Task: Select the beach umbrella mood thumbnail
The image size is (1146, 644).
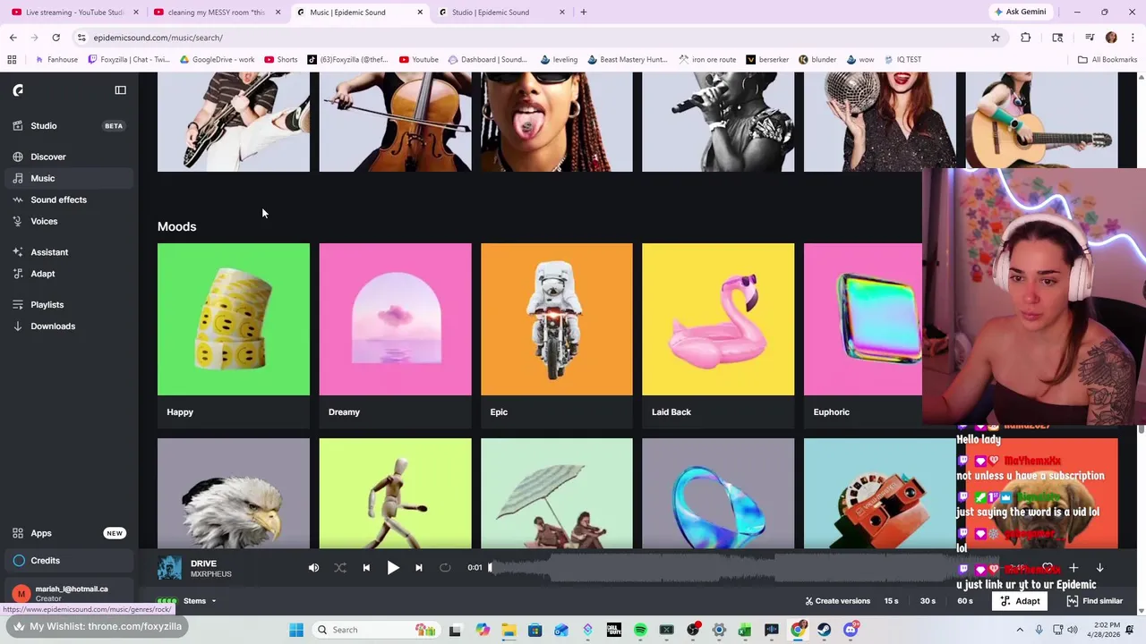Action: pyautogui.click(x=557, y=493)
